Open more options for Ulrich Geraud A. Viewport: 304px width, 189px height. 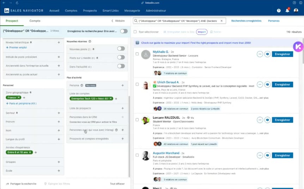coord(260,84)
